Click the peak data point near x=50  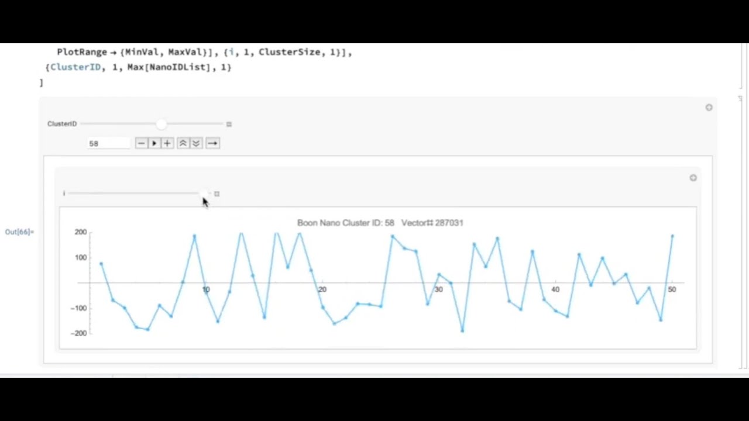[672, 236]
